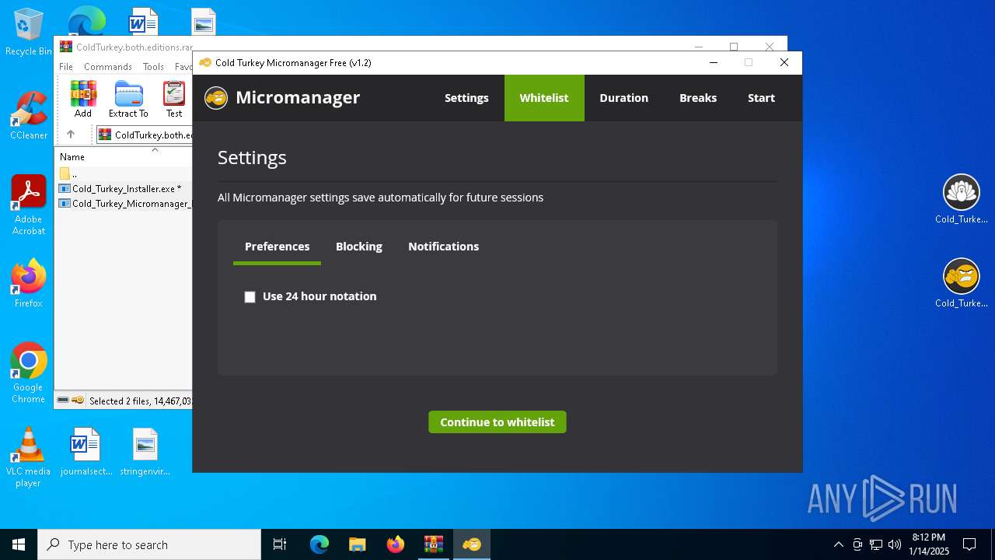Viewport: 995px width, 560px height.
Task: Open CCleaner desktop shortcut
Action: [29, 116]
